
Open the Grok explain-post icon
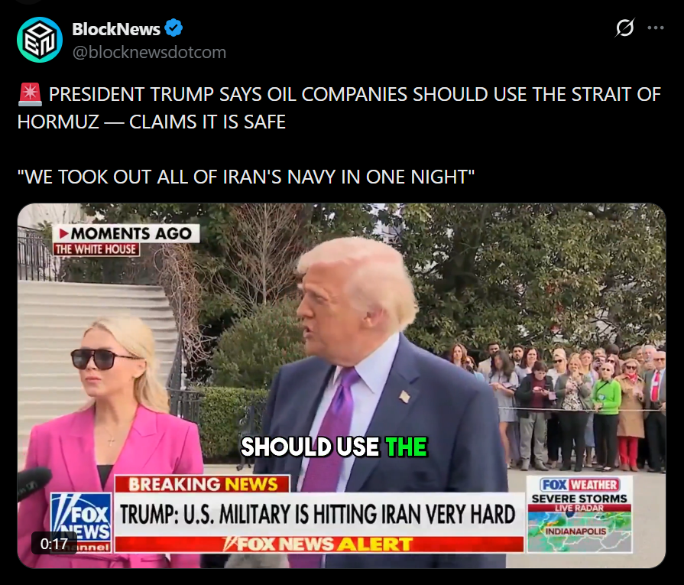point(624,28)
